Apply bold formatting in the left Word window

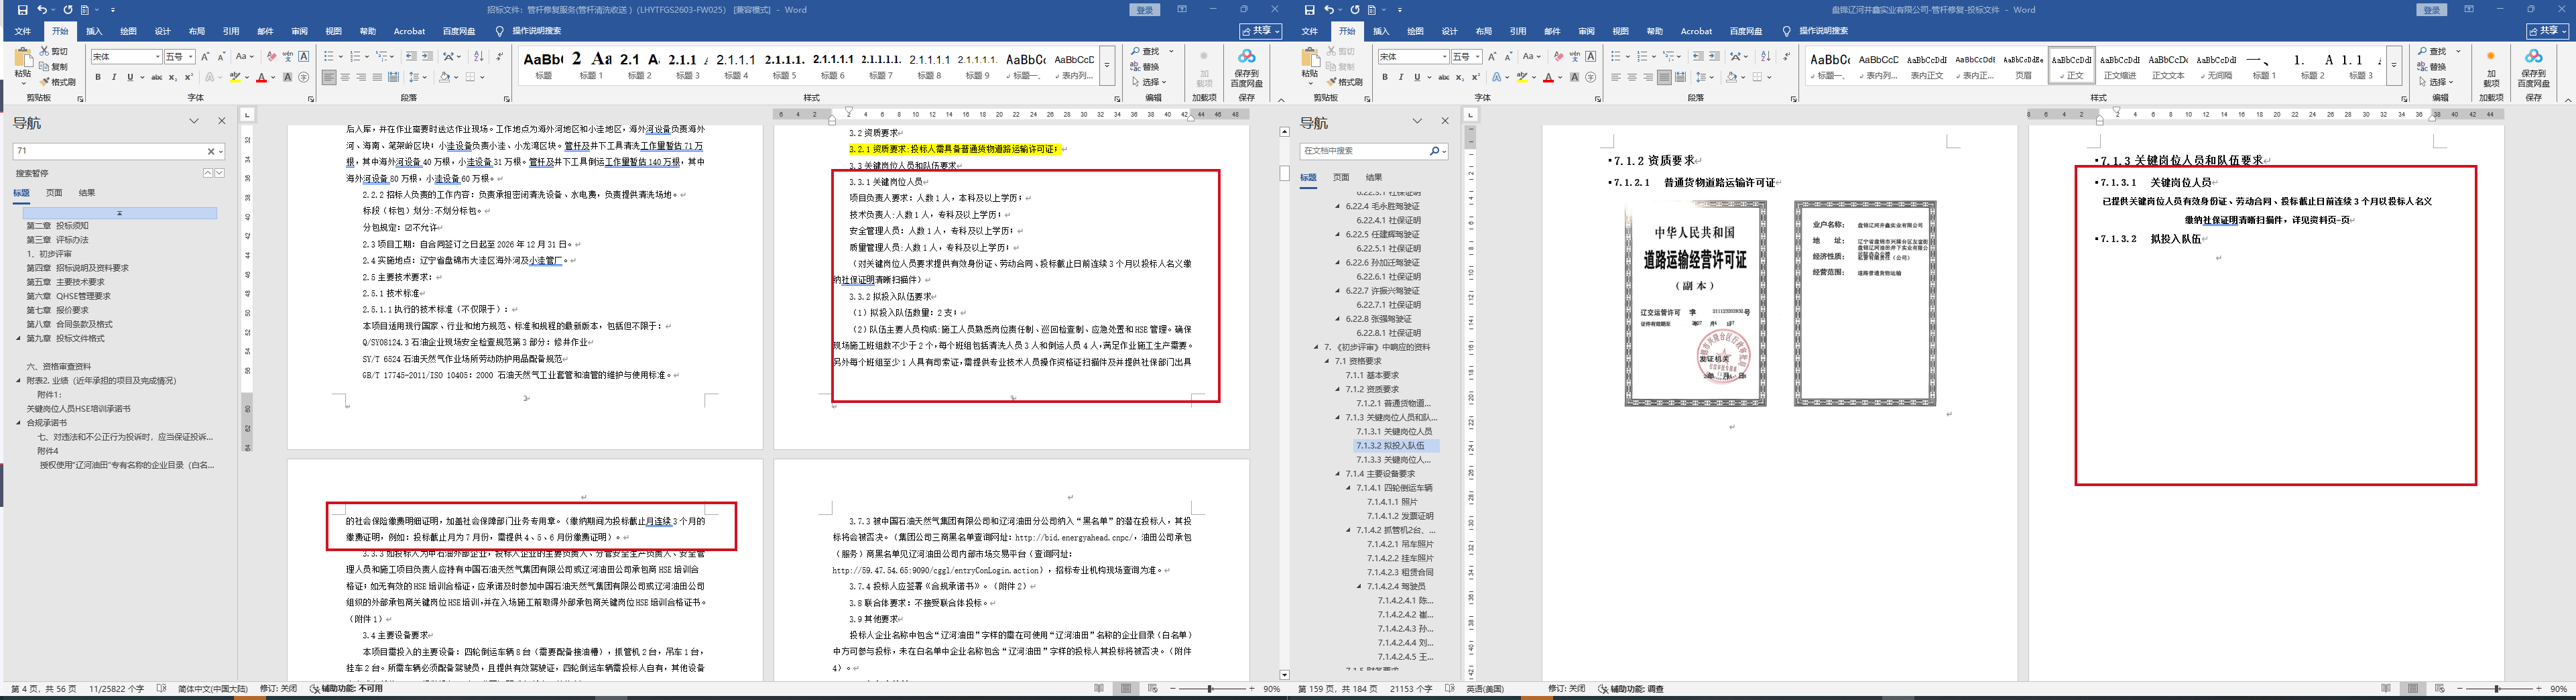98,77
